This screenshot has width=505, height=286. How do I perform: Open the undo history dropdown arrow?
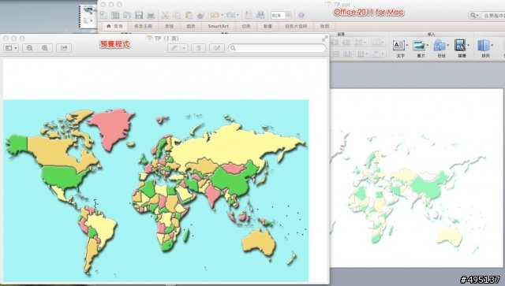click(222, 15)
